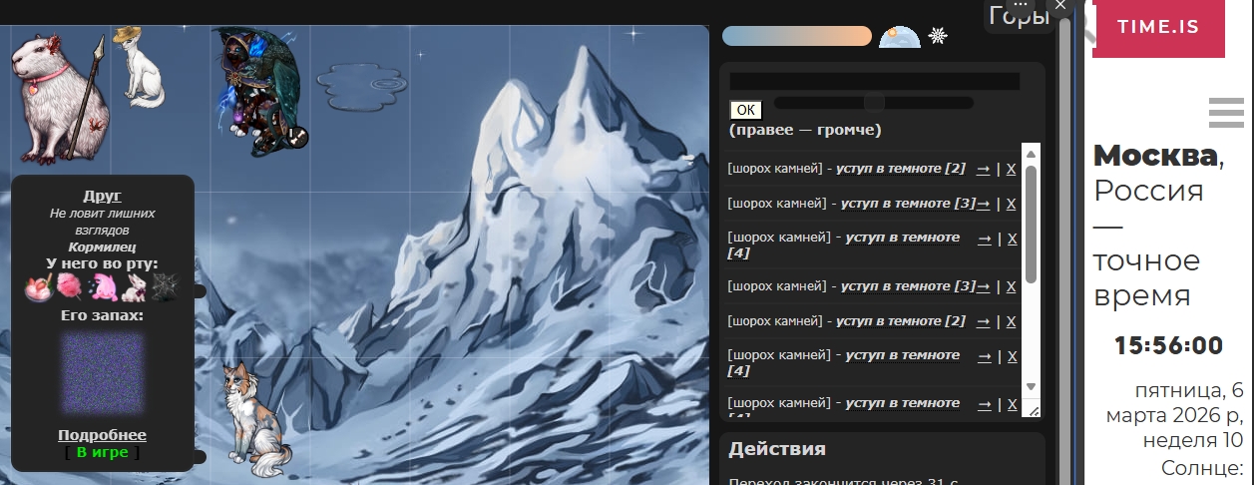
Task: Click the sound log scrollbar thumb
Action: point(1032,224)
